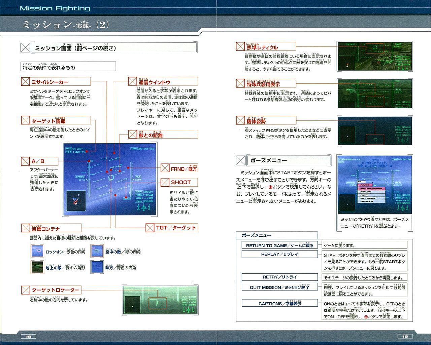Select RETRY/リトライ entry
431x345 pixels.
pyautogui.click(x=280, y=277)
